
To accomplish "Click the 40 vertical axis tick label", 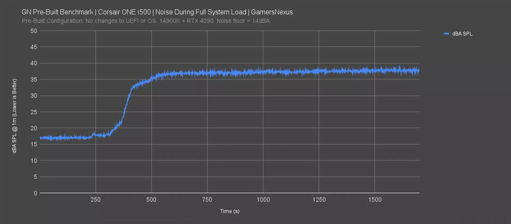I will click(x=34, y=63).
